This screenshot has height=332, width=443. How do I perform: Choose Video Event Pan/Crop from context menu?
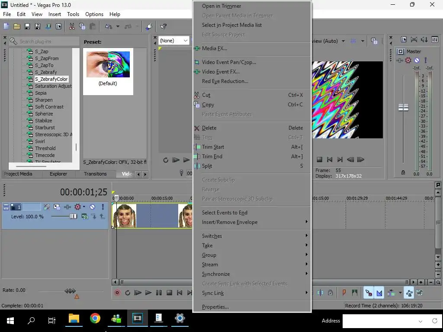click(251, 62)
